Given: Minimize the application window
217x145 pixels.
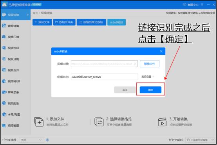Looking at the screenshot, I should coord(208,5).
